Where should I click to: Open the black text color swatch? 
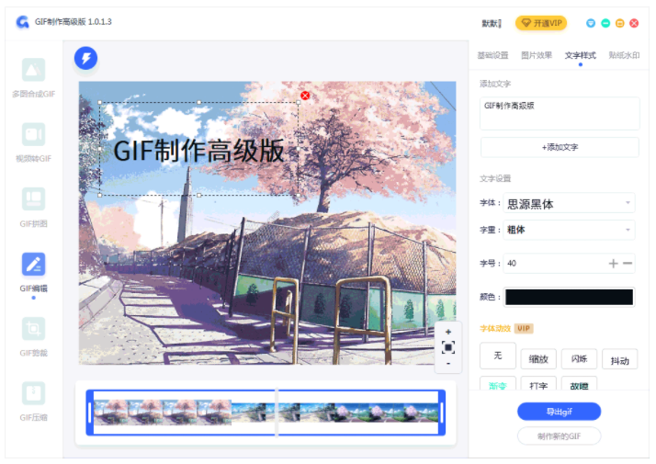569,297
